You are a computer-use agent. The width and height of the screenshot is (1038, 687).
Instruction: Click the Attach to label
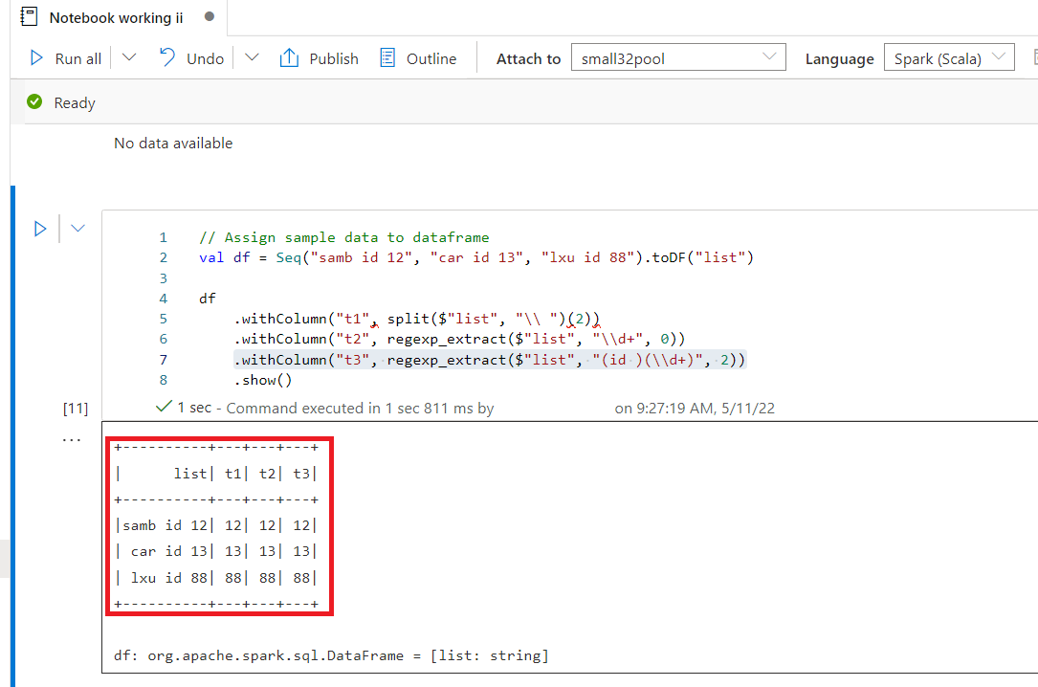(x=528, y=59)
